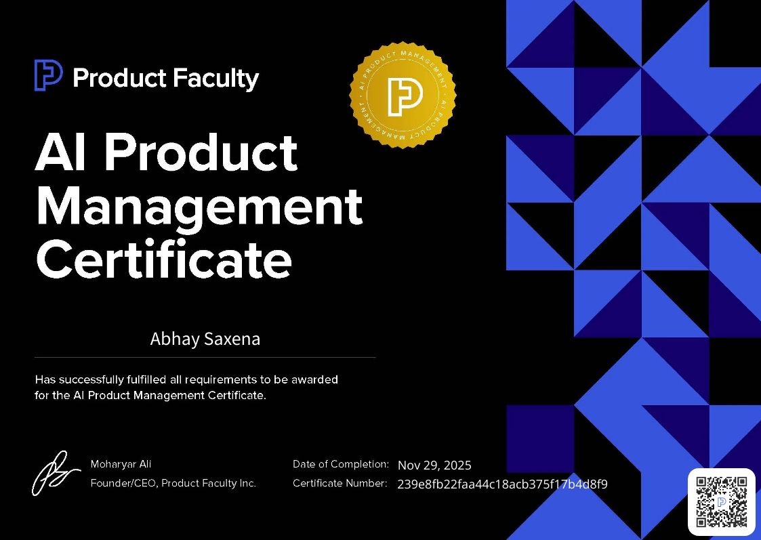Click the fulfillment requirements statement text

(x=185, y=387)
